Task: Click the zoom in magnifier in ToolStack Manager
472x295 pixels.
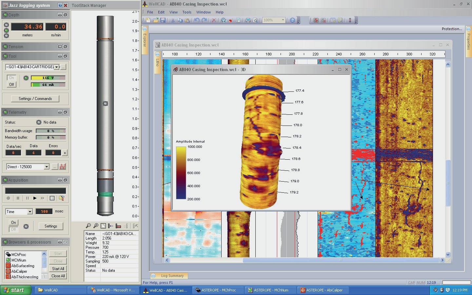Action: 96,226
